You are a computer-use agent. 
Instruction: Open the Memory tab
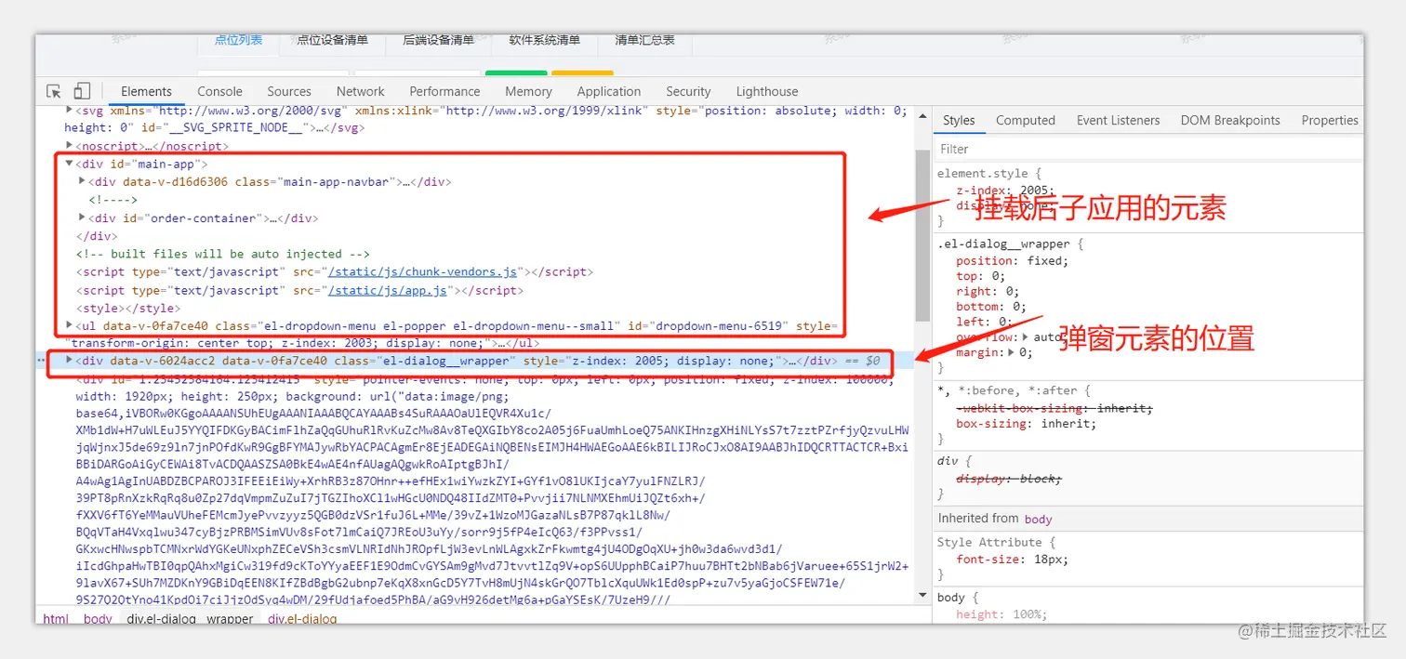pyautogui.click(x=528, y=91)
